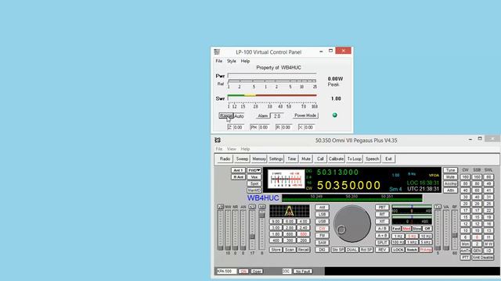The image size is (501, 281).
Task: Open the Help menu in LP-100 panel
Action: pos(245,61)
